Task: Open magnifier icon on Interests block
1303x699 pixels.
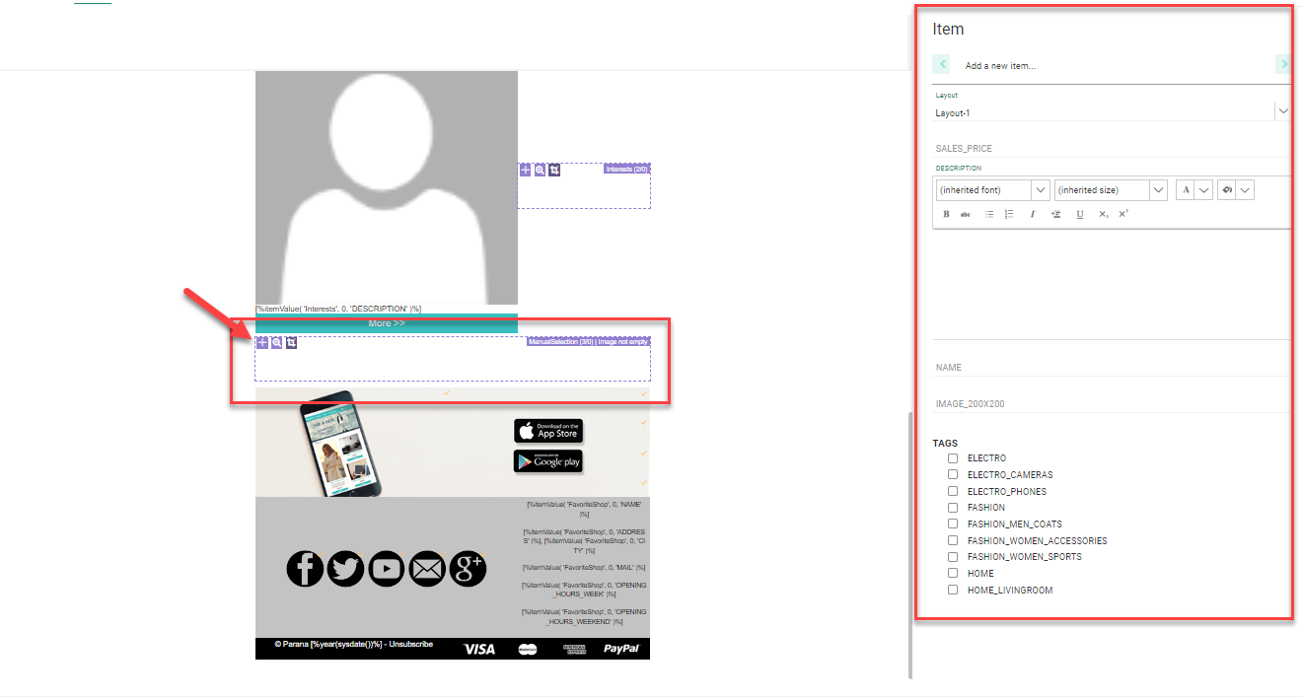Action: pyautogui.click(x=540, y=170)
